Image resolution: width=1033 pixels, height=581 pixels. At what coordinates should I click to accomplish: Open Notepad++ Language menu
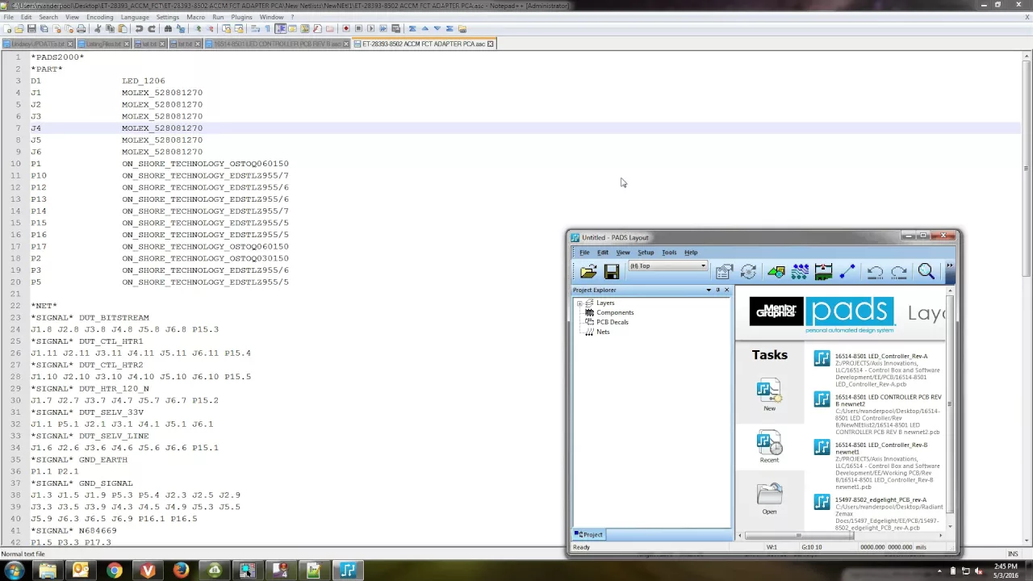coord(135,17)
